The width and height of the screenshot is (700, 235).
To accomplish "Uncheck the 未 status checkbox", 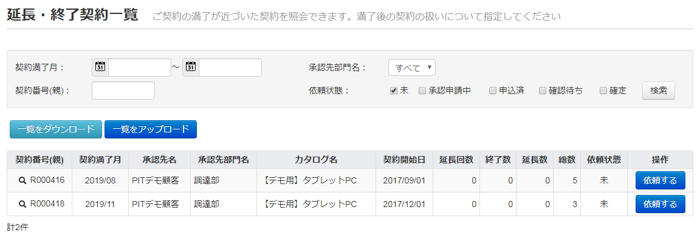I will point(393,90).
